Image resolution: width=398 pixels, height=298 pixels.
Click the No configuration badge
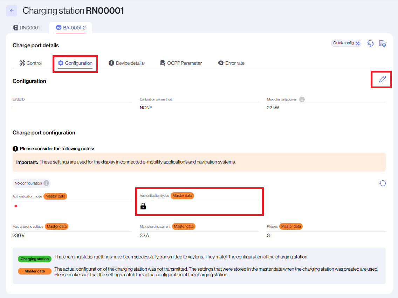28,183
